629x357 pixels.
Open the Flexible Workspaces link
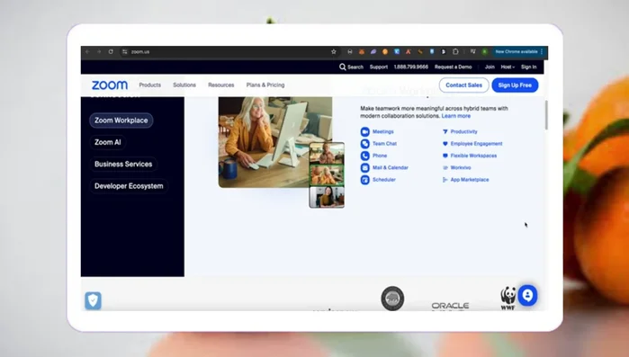click(x=473, y=156)
